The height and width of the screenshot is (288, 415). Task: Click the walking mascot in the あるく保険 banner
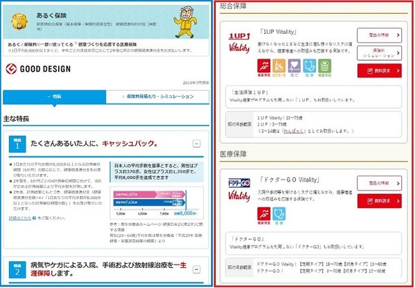pos(186,23)
